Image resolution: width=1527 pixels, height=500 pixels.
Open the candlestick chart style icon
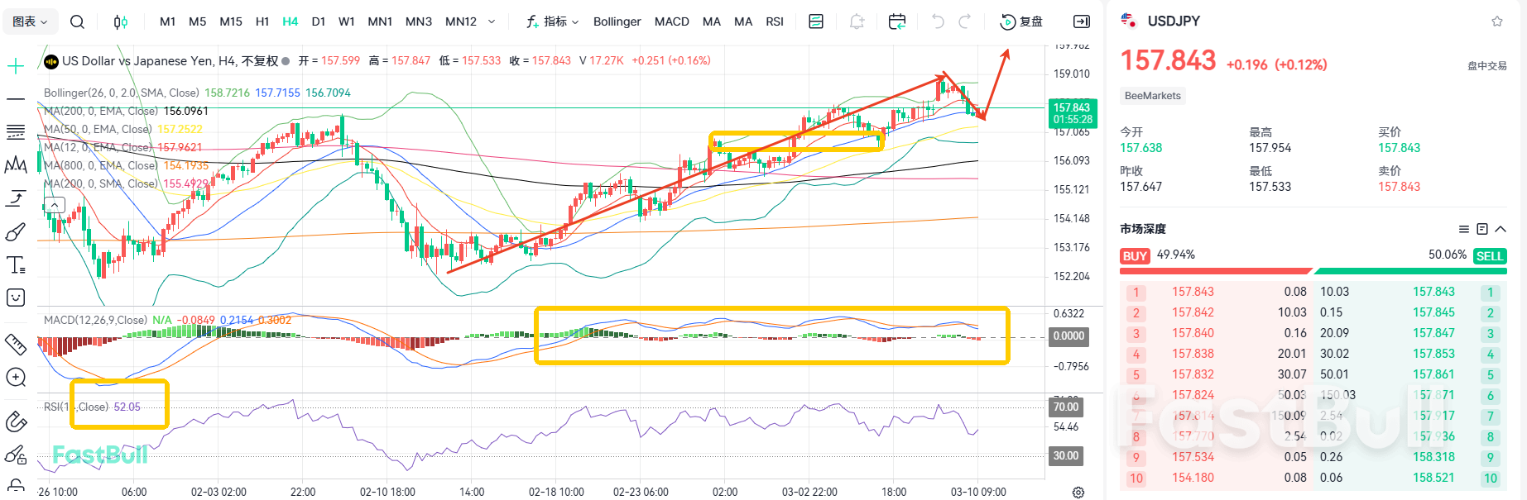[121, 22]
